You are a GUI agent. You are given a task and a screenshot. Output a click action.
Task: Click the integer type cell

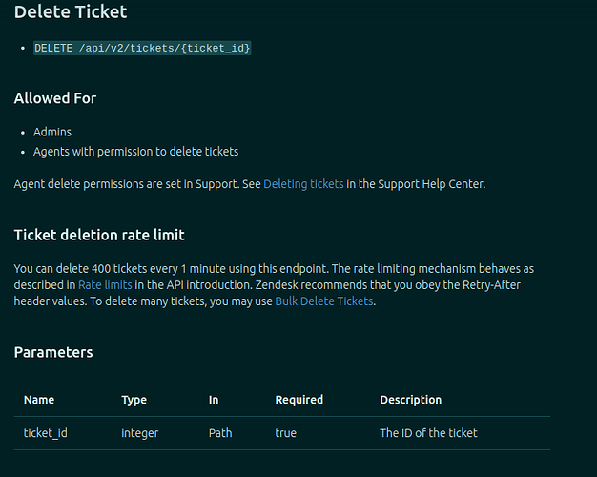click(140, 433)
